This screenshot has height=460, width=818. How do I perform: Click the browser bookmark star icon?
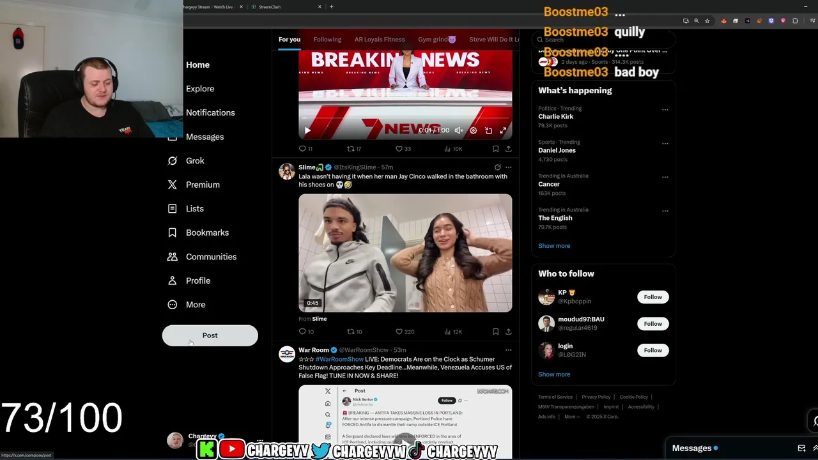coord(707,20)
